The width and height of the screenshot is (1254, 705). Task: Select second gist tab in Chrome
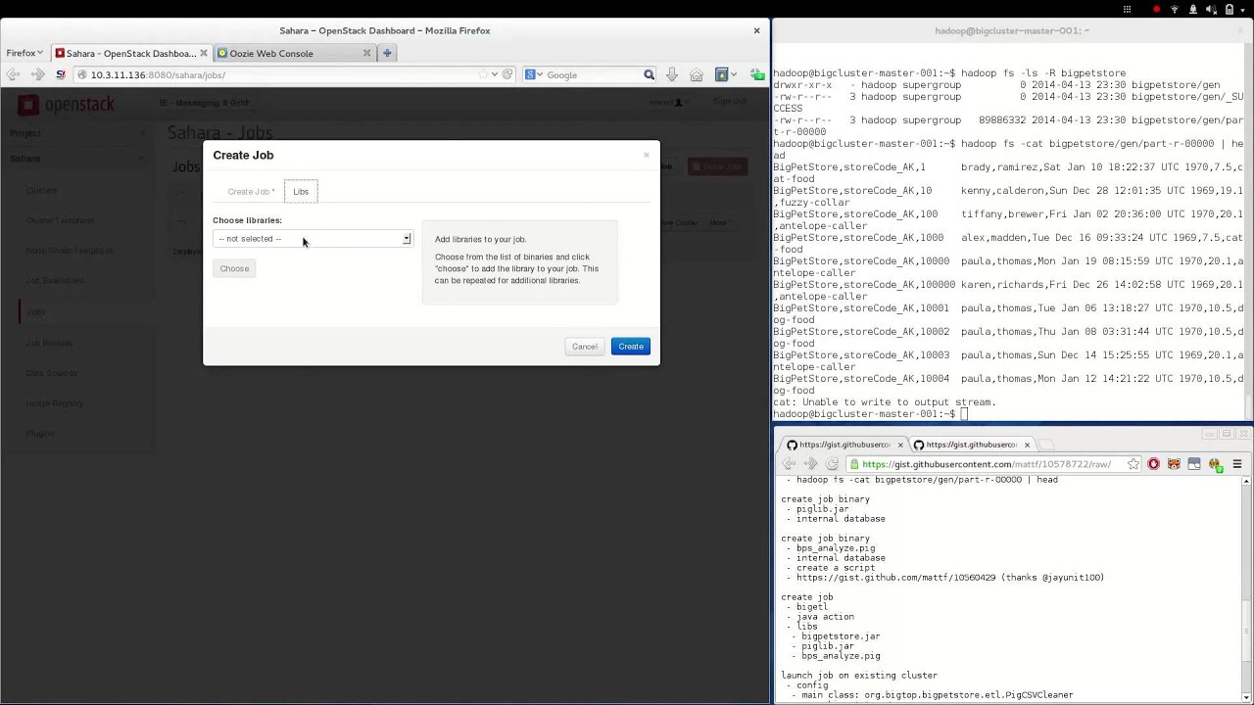point(970,445)
